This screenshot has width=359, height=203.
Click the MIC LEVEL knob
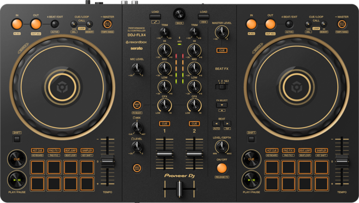click(x=137, y=68)
